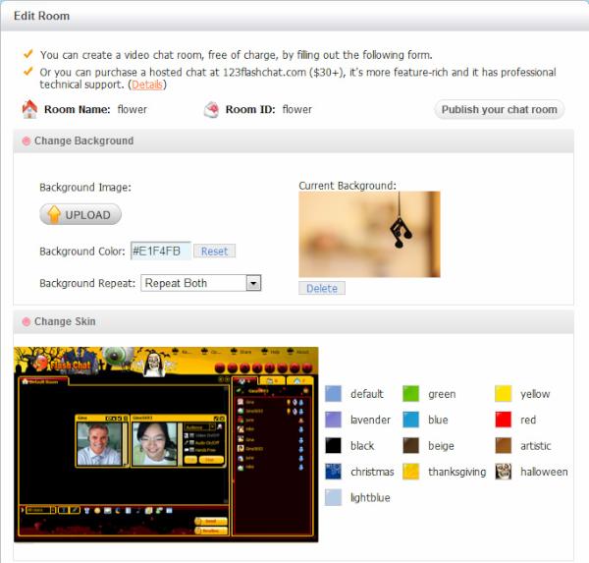Click the current background thumbnail

coord(369,234)
